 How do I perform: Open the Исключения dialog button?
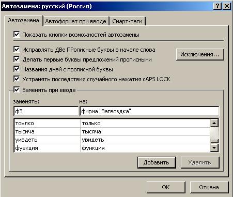point(200,54)
